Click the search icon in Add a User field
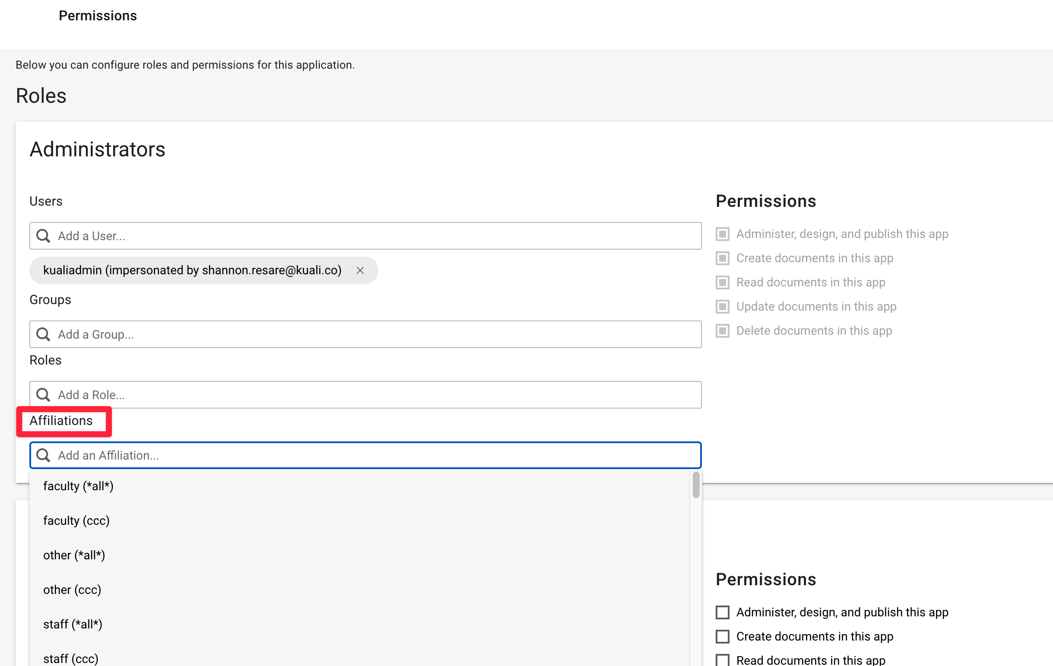Viewport: 1053px width, 666px height. click(x=43, y=236)
